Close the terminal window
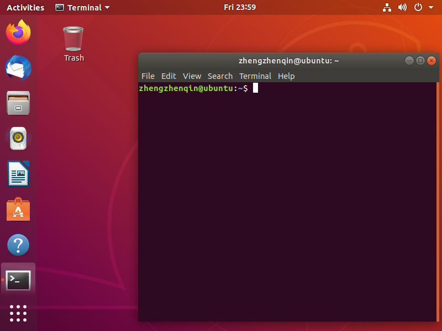442x331 pixels. (432, 61)
